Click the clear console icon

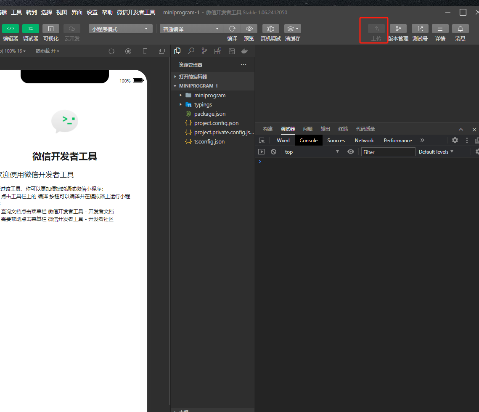(273, 152)
